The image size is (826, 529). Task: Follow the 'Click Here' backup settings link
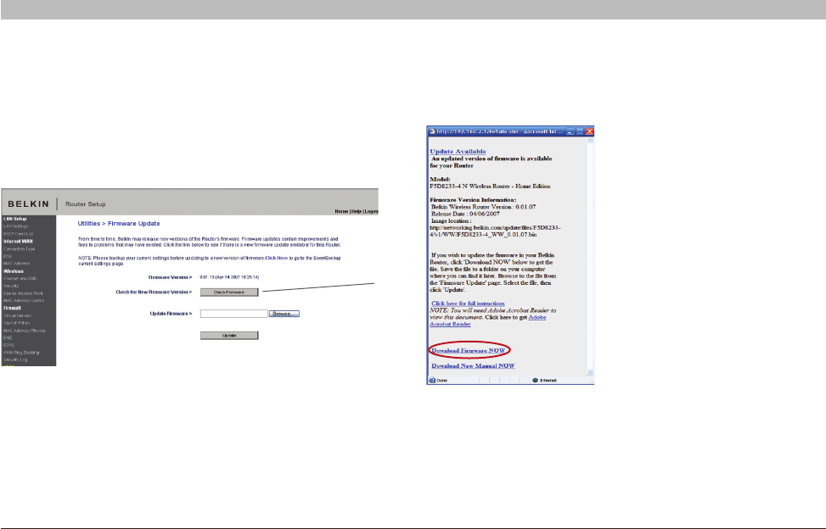click(277, 259)
